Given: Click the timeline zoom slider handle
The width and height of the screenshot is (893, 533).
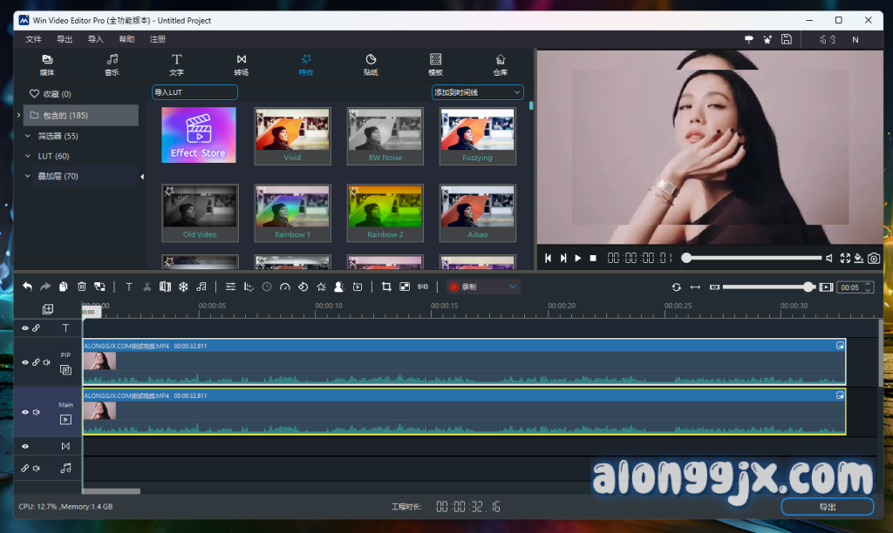Looking at the screenshot, I should point(808,287).
